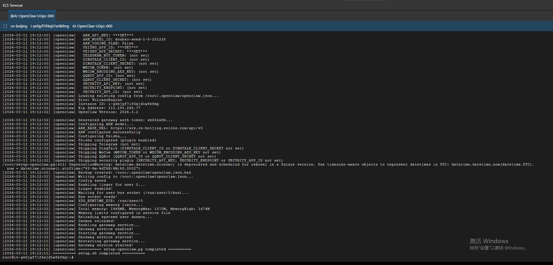Click the SECURITY_ENDPOINT (not set) line
Screen dimensions: 553x265
pos(75,88)
